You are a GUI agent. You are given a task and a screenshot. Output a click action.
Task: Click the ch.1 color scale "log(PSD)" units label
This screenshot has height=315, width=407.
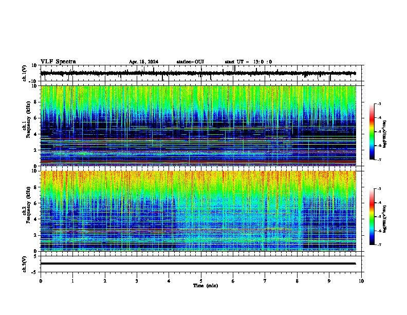385,134
